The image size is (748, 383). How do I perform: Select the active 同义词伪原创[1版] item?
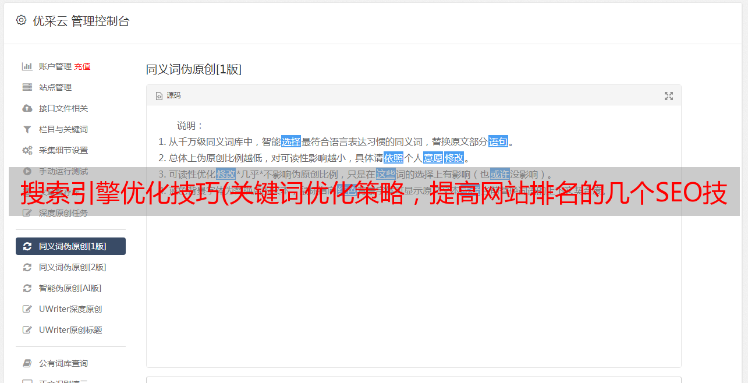click(x=70, y=246)
